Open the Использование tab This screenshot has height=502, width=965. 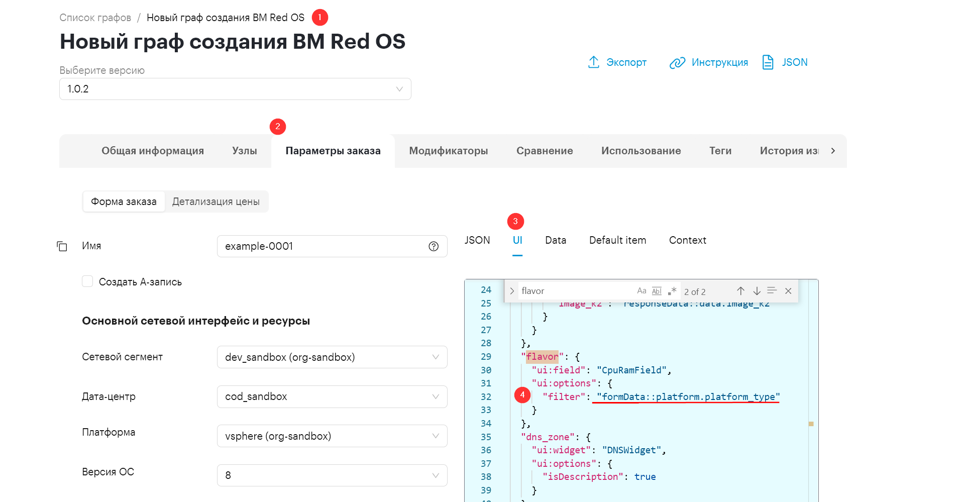click(x=641, y=151)
